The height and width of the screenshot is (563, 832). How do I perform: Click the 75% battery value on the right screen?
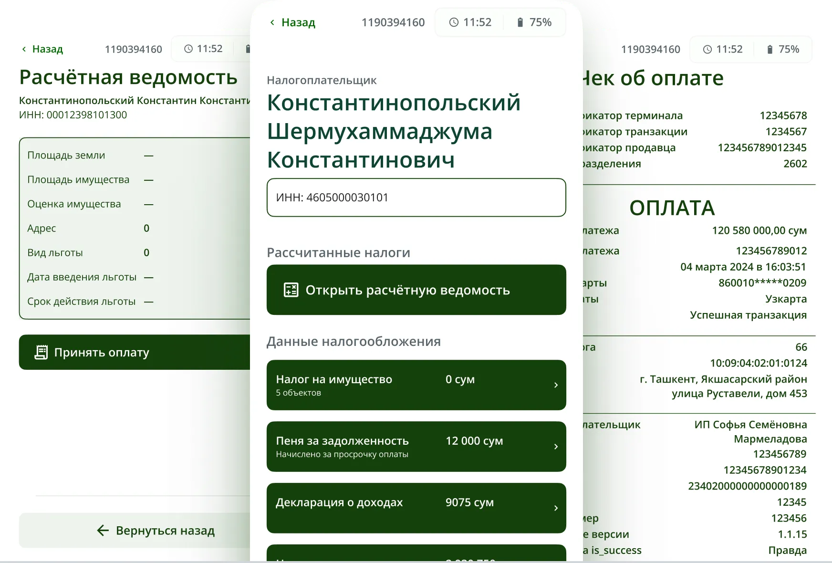789,49
